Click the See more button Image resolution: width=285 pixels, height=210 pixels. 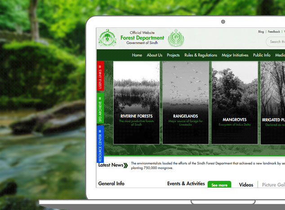tap(219, 184)
